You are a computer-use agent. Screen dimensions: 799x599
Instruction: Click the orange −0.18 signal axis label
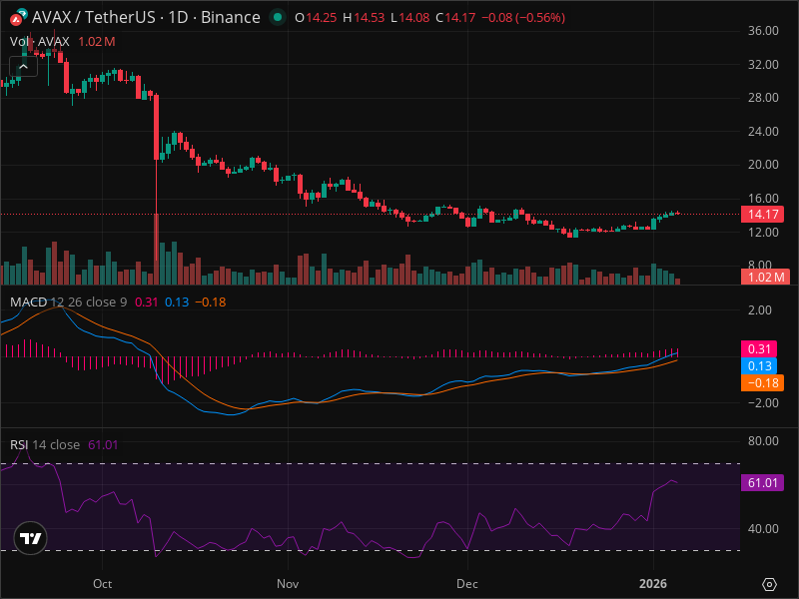click(762, 383)
